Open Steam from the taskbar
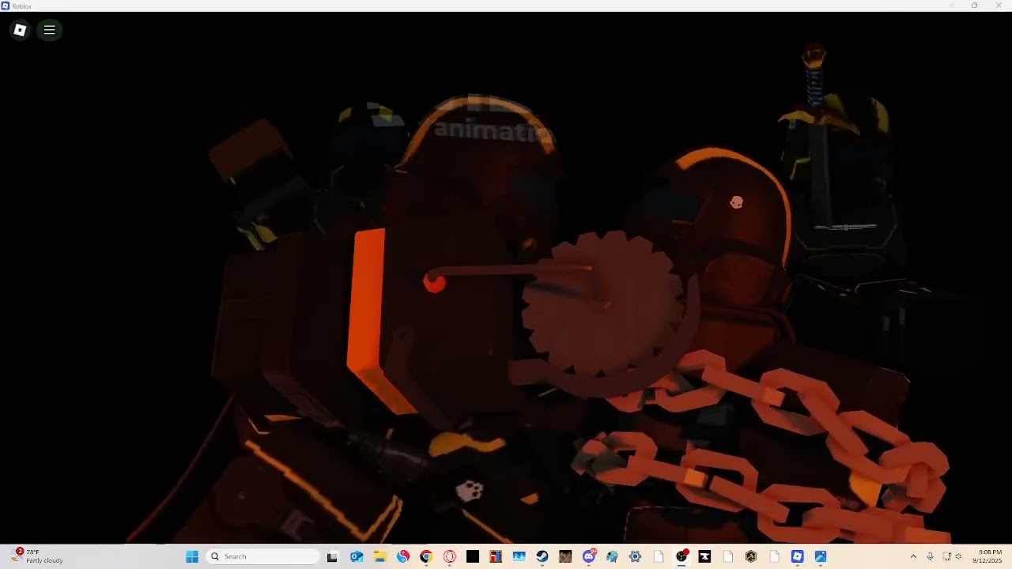This screenshot has height=569, width=1012. tap(542, 556)
